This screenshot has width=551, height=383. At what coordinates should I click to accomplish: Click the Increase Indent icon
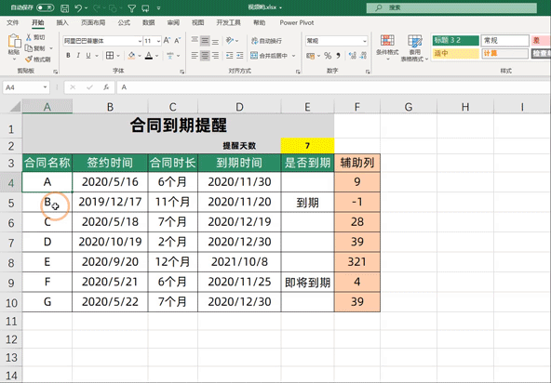pos(240,56)
